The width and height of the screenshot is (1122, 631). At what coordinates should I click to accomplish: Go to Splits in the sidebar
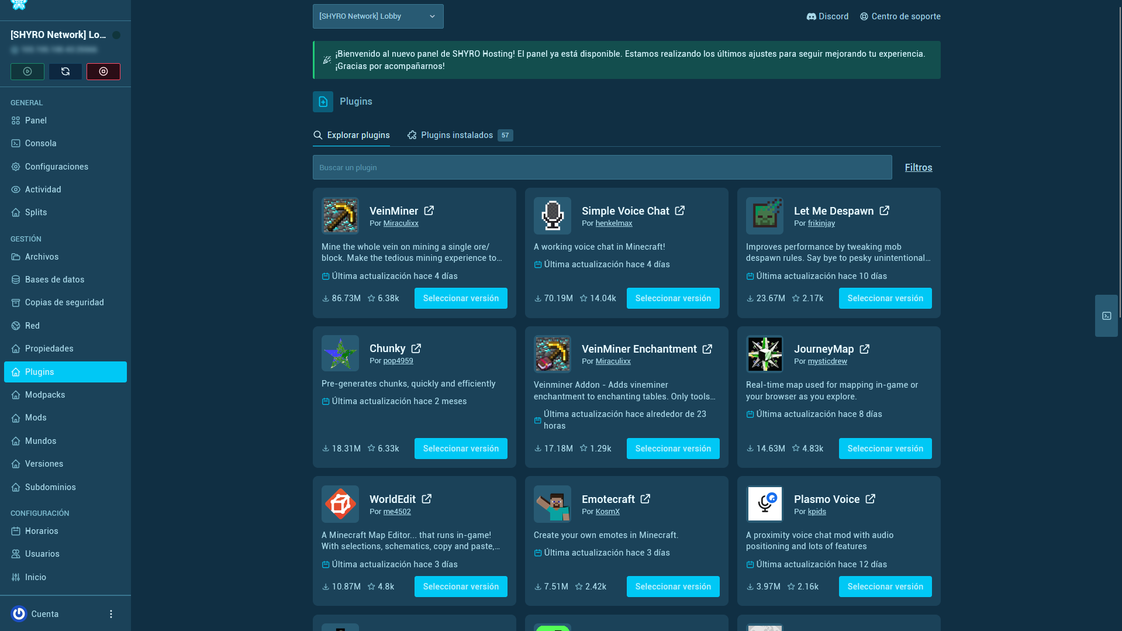pyautogui.click(x=65, y=212)
